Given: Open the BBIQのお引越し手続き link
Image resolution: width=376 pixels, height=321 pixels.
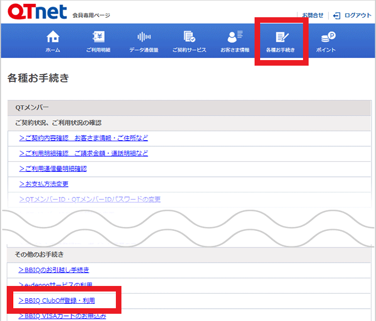Looking at the screenshot, I should pyautogui.click(x=53, y=270).
